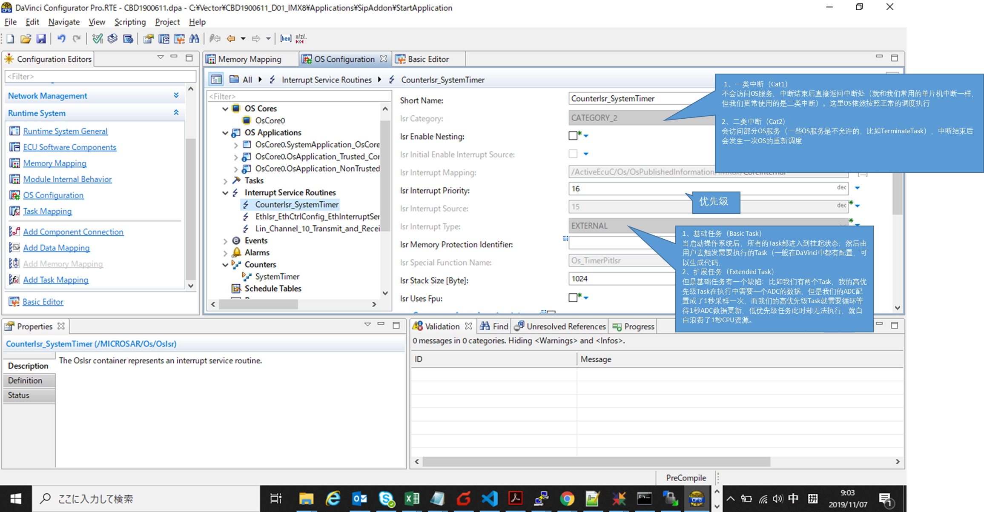Viewport: 984px width, 512px height.
Task: Toggle the Isr Uses Fpu checkbox
Action: (573, 298)
